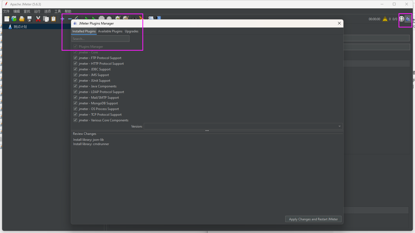The image size is (415, 233).
Task: Open the Function Helper list icon
Action: 151,18
